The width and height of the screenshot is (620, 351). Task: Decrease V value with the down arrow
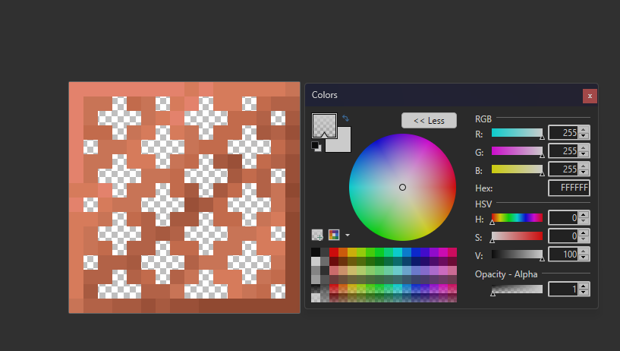584,258
